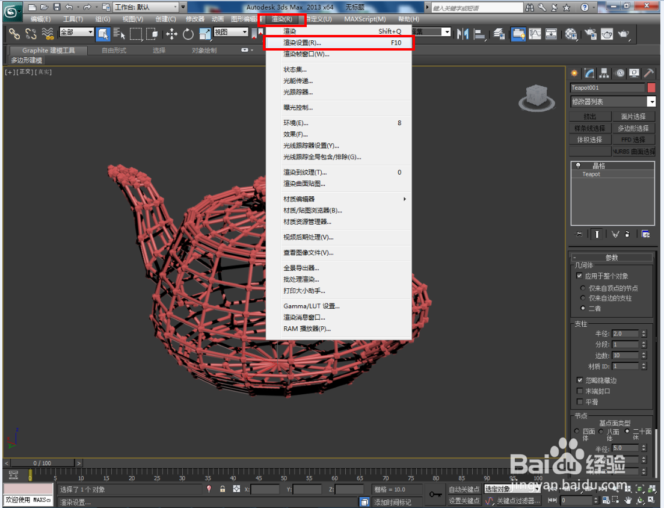This screenshot has width=664, height=508.
Task: Open the 全部 selection filter dropdown
Action: pyautogui.click(x=76, y=32)
